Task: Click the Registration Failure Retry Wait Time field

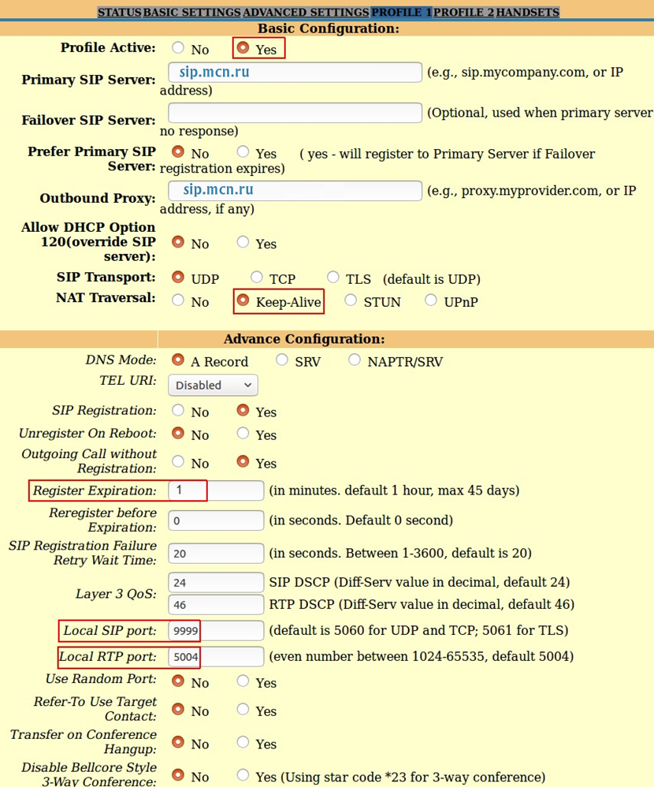Action: point(216,553)
